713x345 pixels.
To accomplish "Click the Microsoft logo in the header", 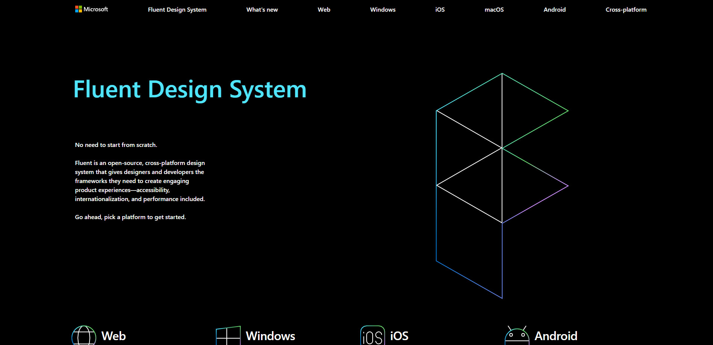I will 91,9.
